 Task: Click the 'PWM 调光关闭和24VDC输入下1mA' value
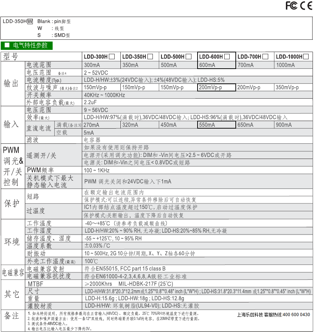128,181
